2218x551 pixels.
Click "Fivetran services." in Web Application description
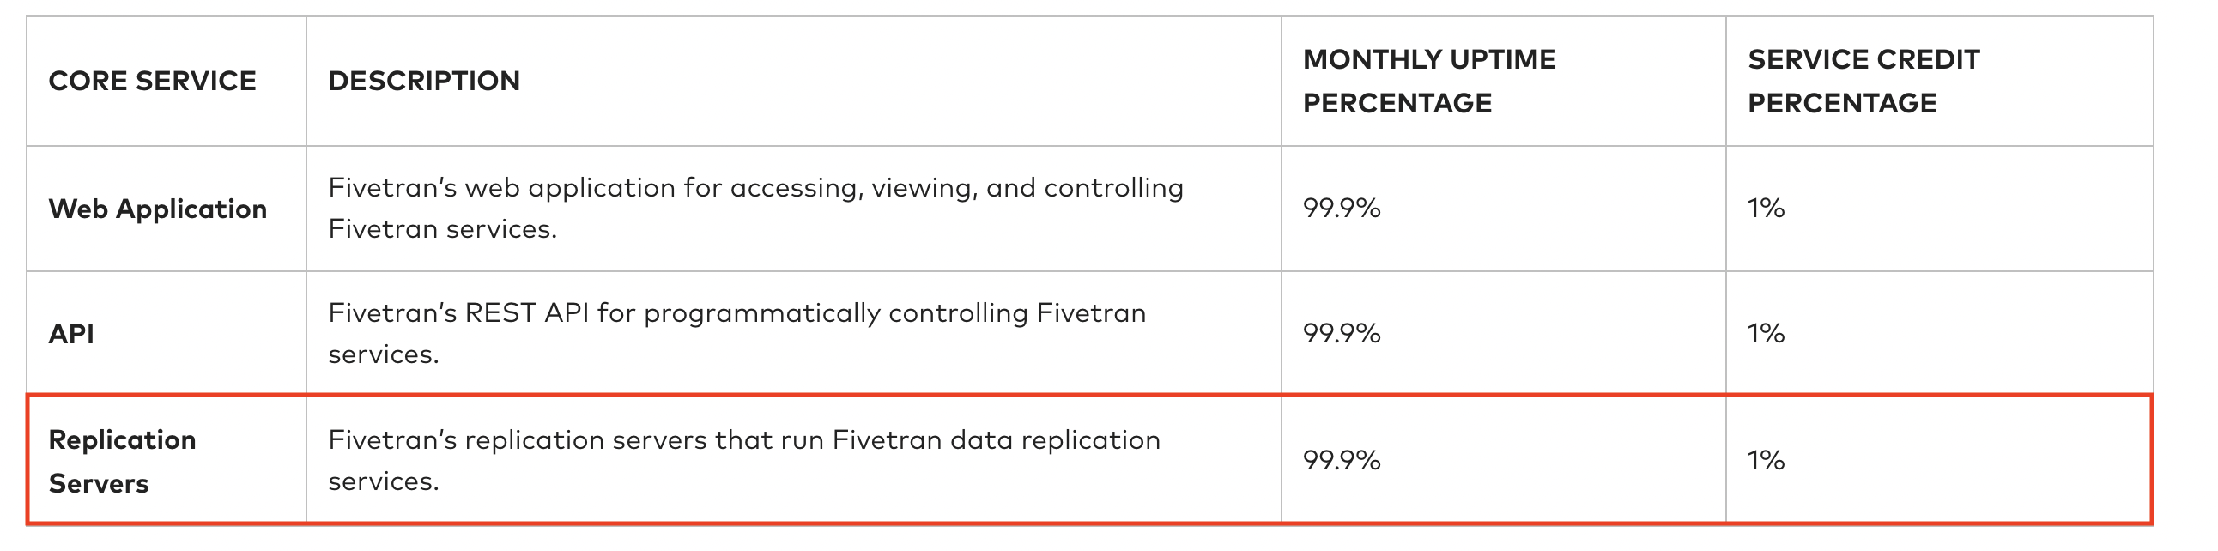coord(443,229)
